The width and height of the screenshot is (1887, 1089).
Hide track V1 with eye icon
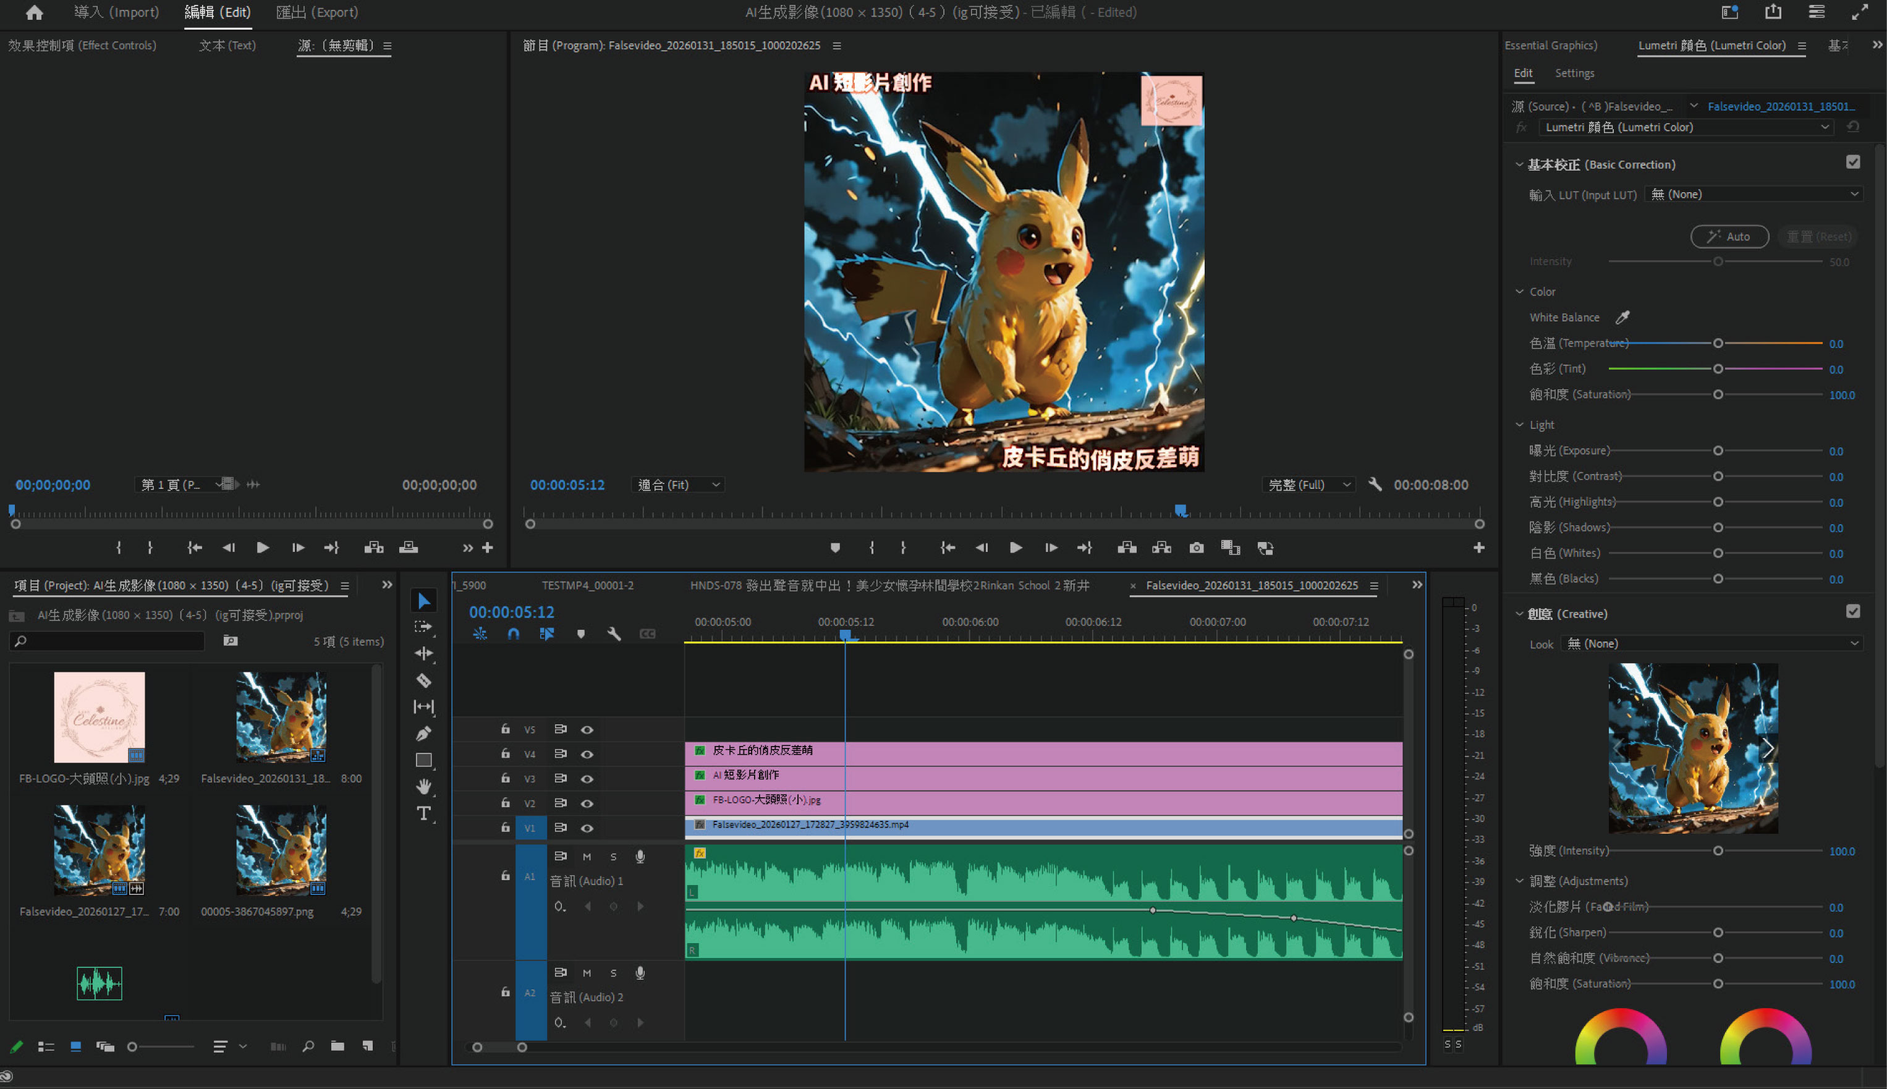click(587, 828)
